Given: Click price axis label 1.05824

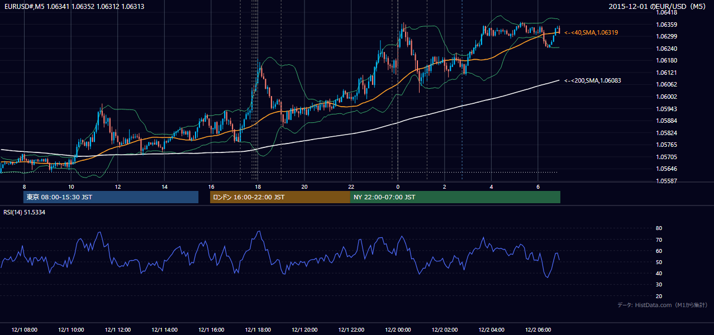Looking at the screenshot, I should coord(667,133).
